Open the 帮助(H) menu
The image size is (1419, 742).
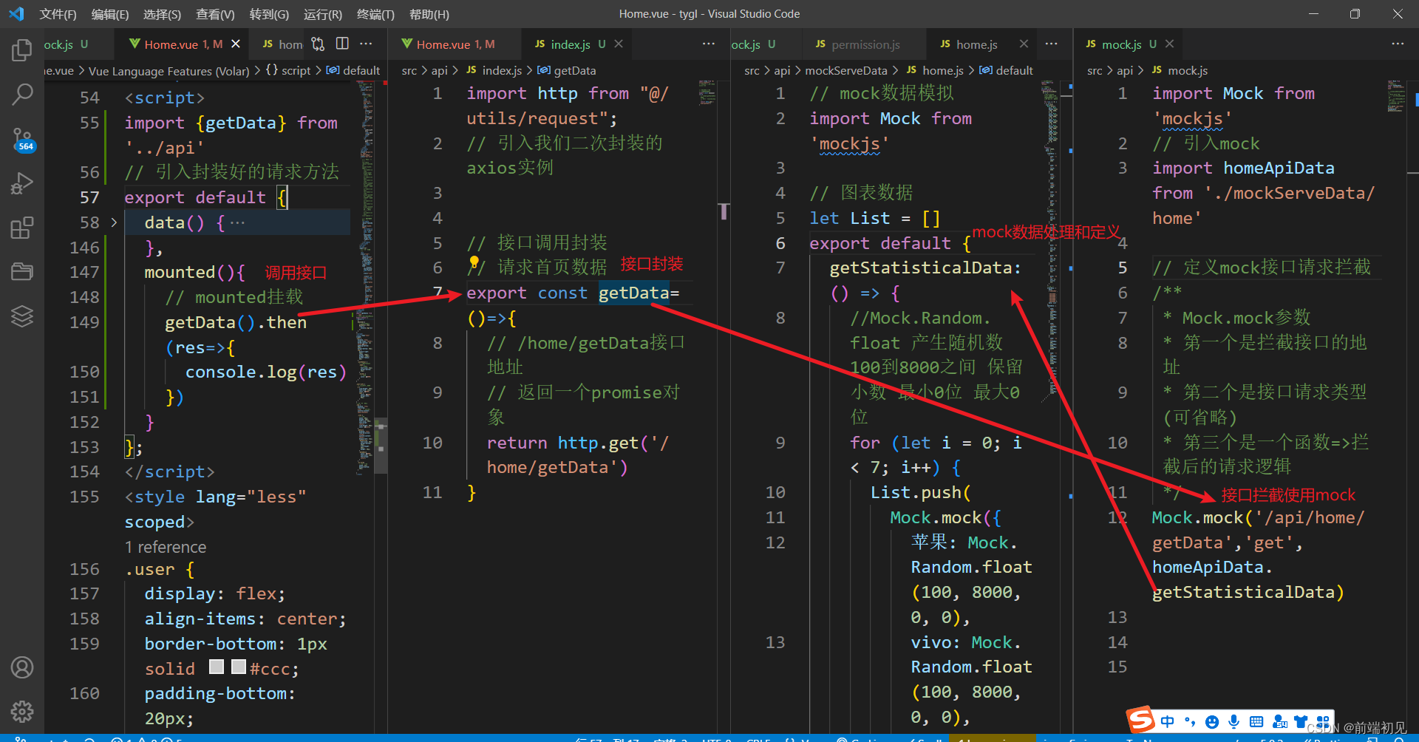pos(429,14)
